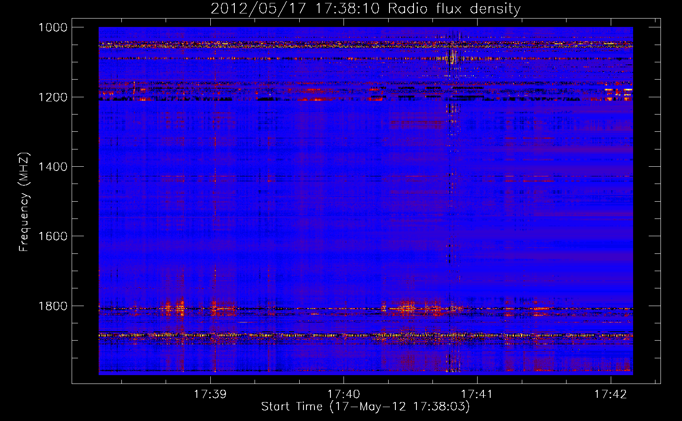Click the 17:42 time tick label
Viewport: 682px width, 421px height.
610,394
